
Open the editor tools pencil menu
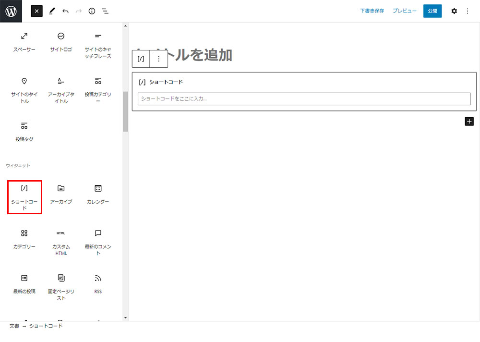pyautogui.click(x=52, y=11)
